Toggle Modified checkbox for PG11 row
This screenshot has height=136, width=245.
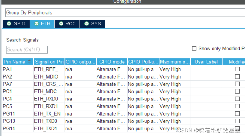(x=237, y=114)
